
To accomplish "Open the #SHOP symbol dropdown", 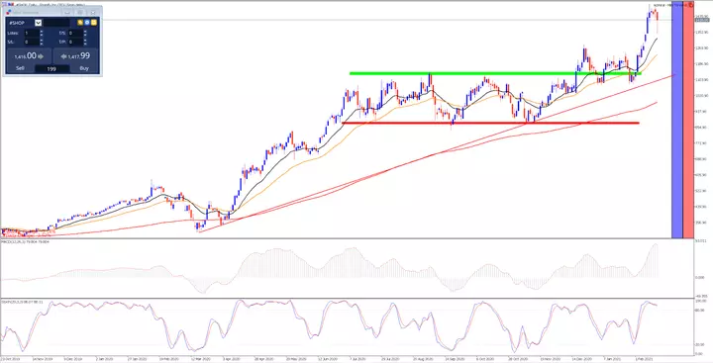I will click(x=39, y=23).
